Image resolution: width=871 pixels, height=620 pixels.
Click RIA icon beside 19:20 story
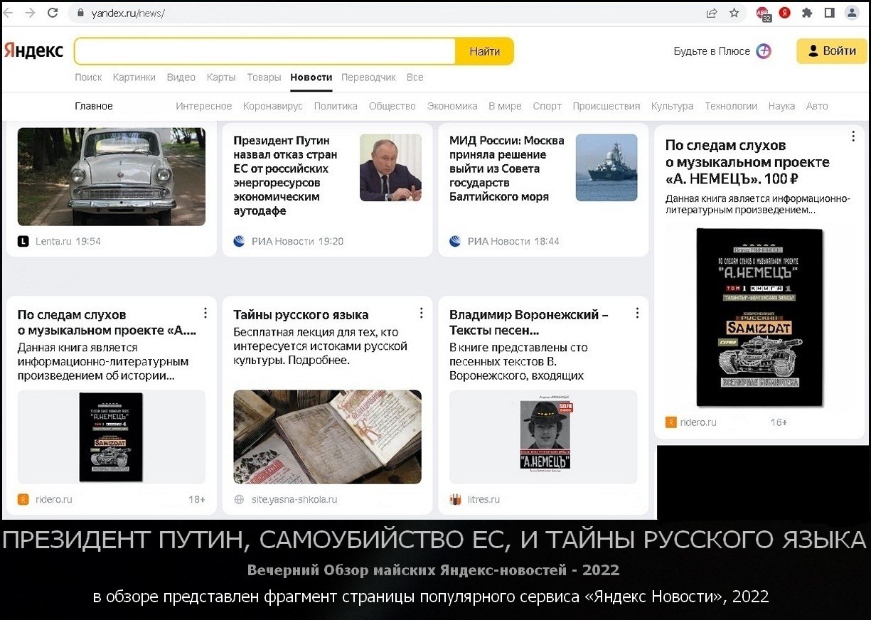[240, 242]
